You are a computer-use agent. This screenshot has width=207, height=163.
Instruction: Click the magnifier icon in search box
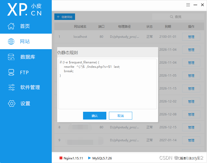171,17
